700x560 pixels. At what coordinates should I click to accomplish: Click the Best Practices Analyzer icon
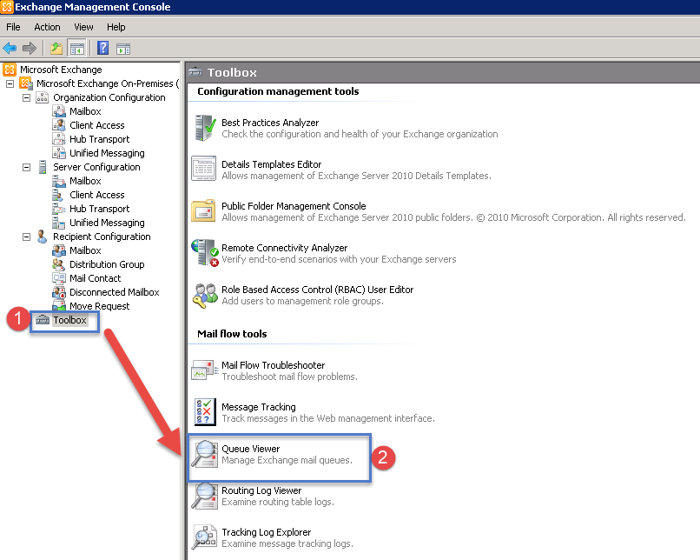[x=205, y=128]
